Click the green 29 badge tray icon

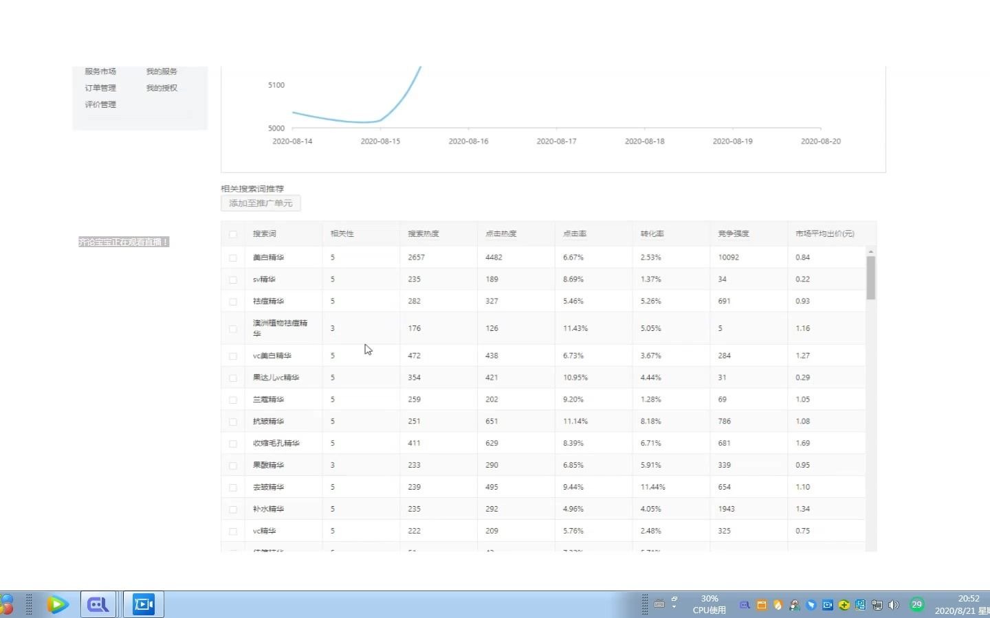click(x=916, y=604)
